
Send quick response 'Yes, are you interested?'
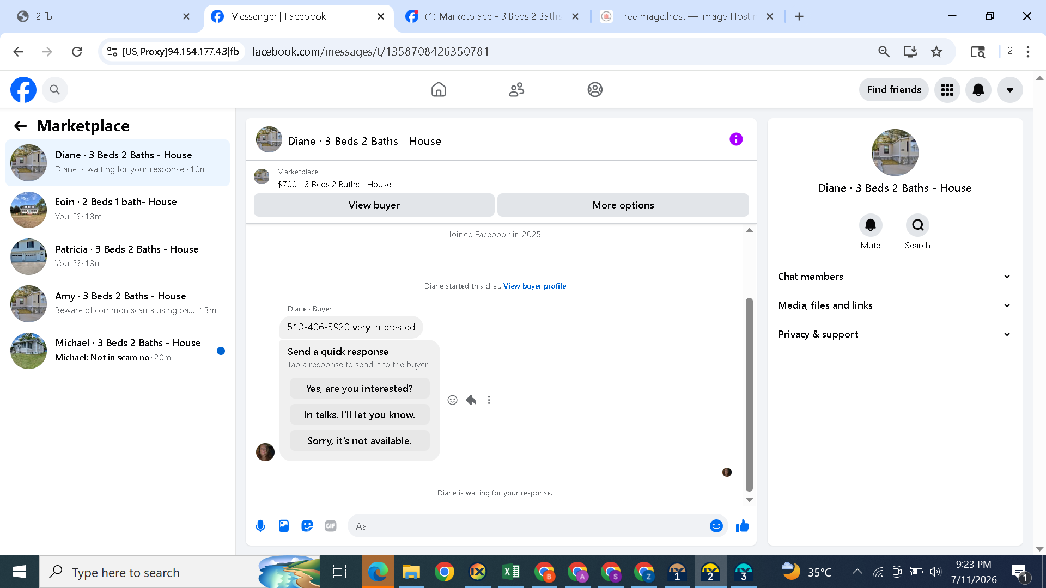pyautogui.click(x=360, y=389)
